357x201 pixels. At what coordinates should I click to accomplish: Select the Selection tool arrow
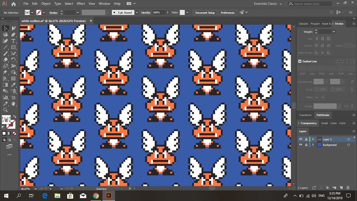click(x=6, y=28)
